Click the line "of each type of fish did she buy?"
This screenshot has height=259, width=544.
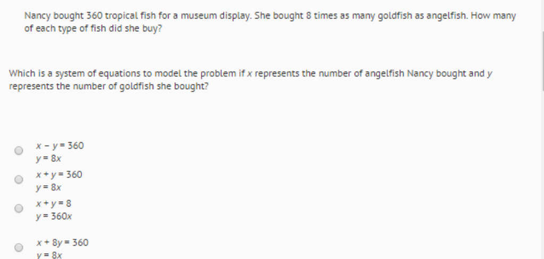tap(93, 29)
